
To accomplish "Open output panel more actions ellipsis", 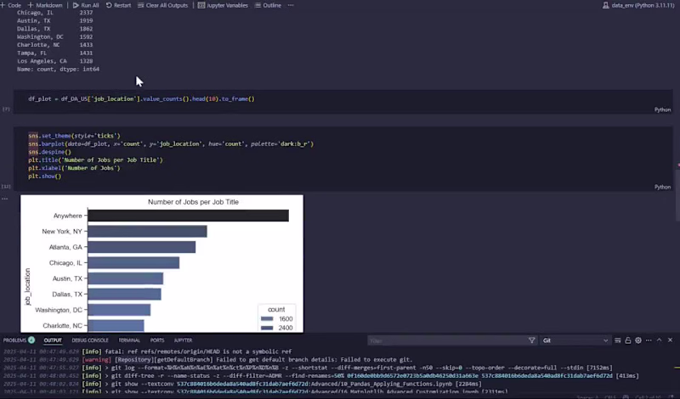I will click(649, 340).
